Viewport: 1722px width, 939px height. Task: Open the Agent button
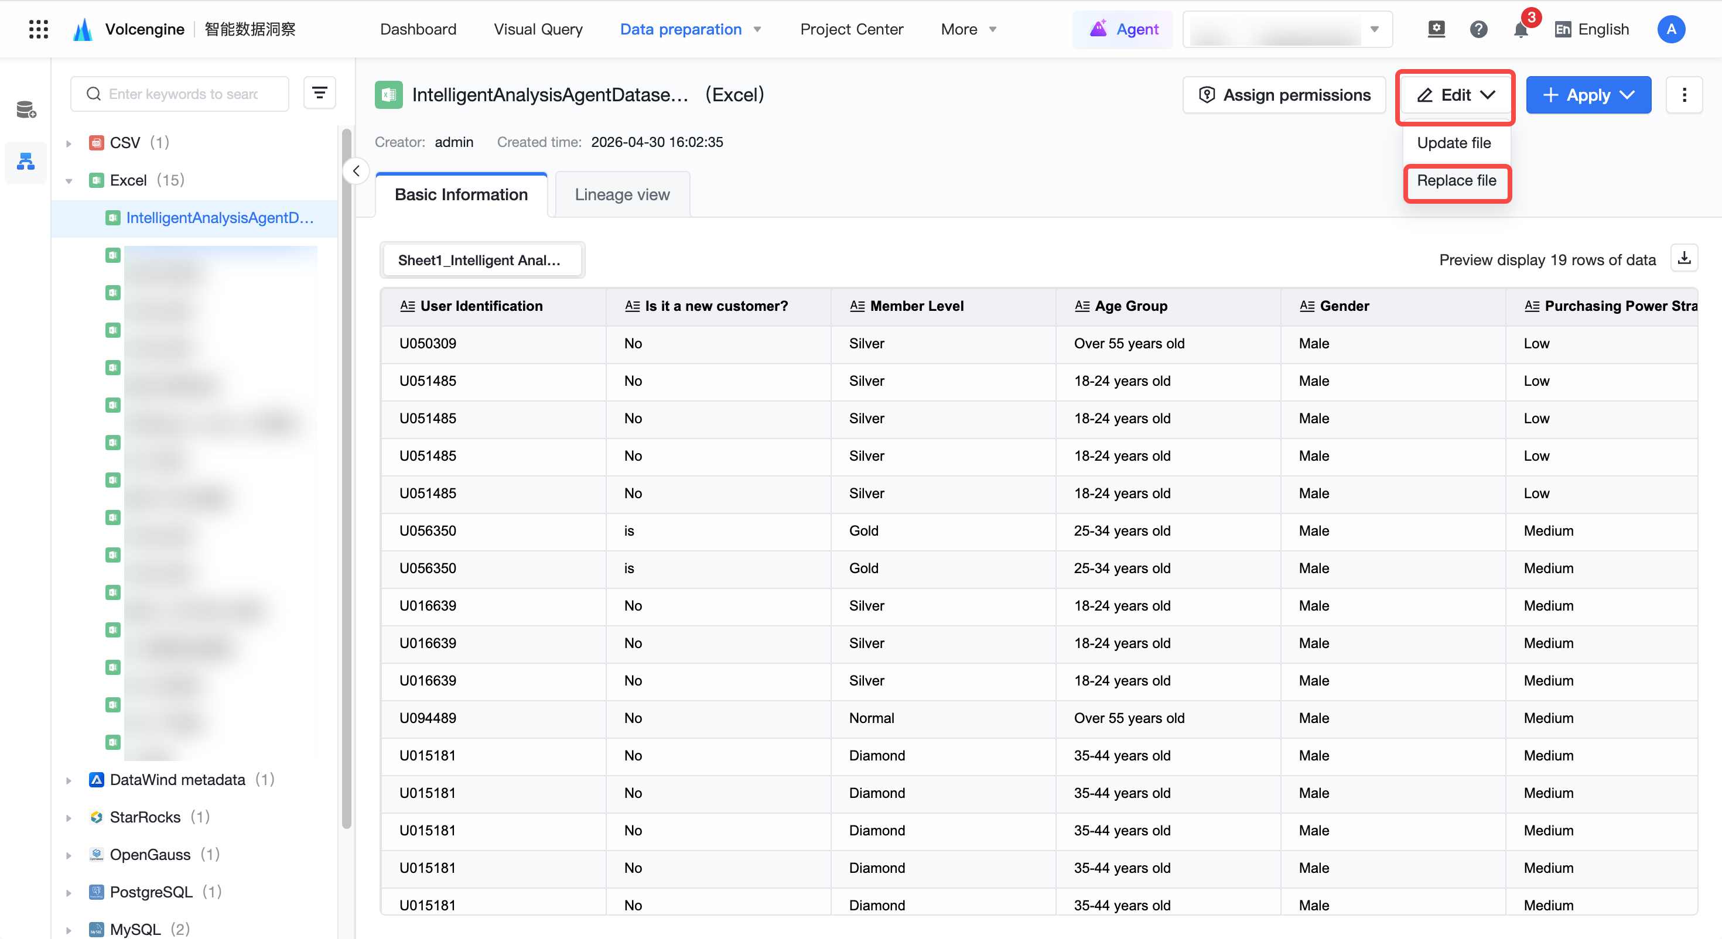tap(1123, 29)
